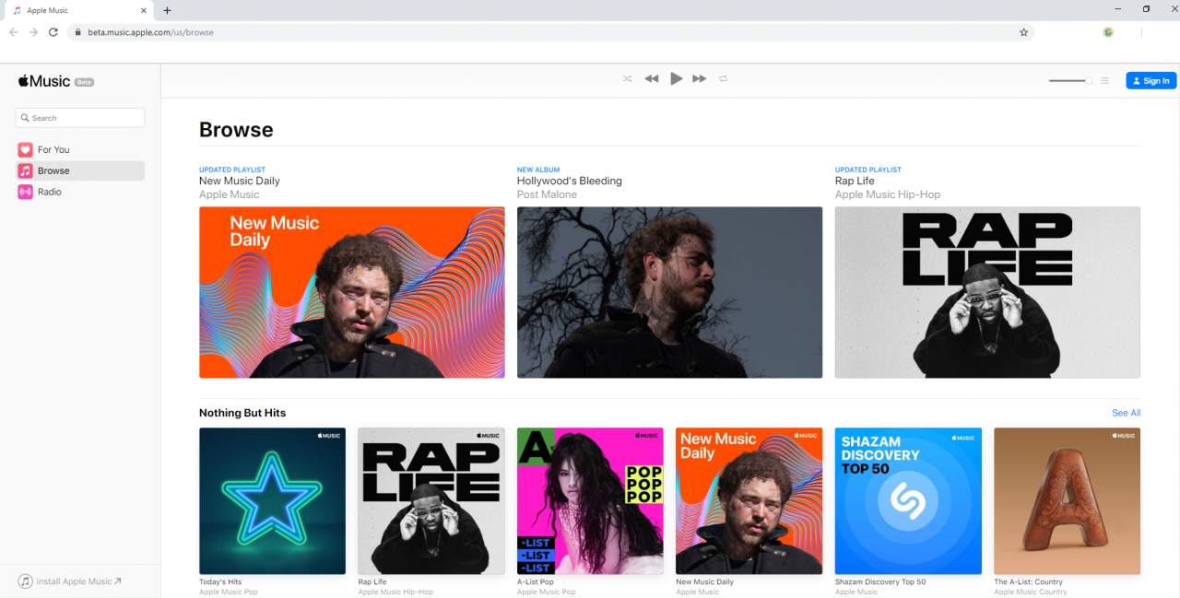Reload the page in the browser
Image resolution: width=1180 pixels, height=598 pixels.
[x=53, y=32]
